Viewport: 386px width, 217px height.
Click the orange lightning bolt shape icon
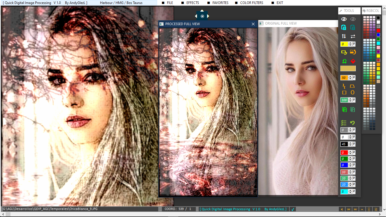(344, 86)
